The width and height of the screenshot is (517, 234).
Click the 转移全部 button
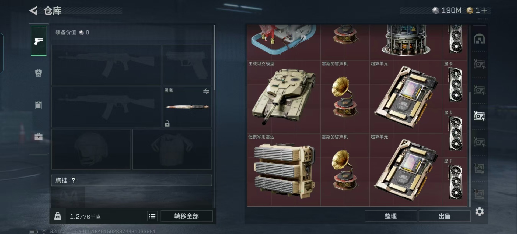tap(186, 216)
